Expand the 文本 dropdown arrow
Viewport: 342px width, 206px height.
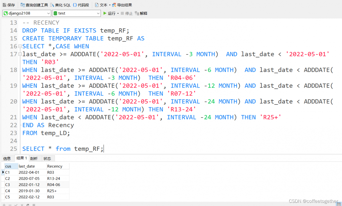[x=110, y=5]
